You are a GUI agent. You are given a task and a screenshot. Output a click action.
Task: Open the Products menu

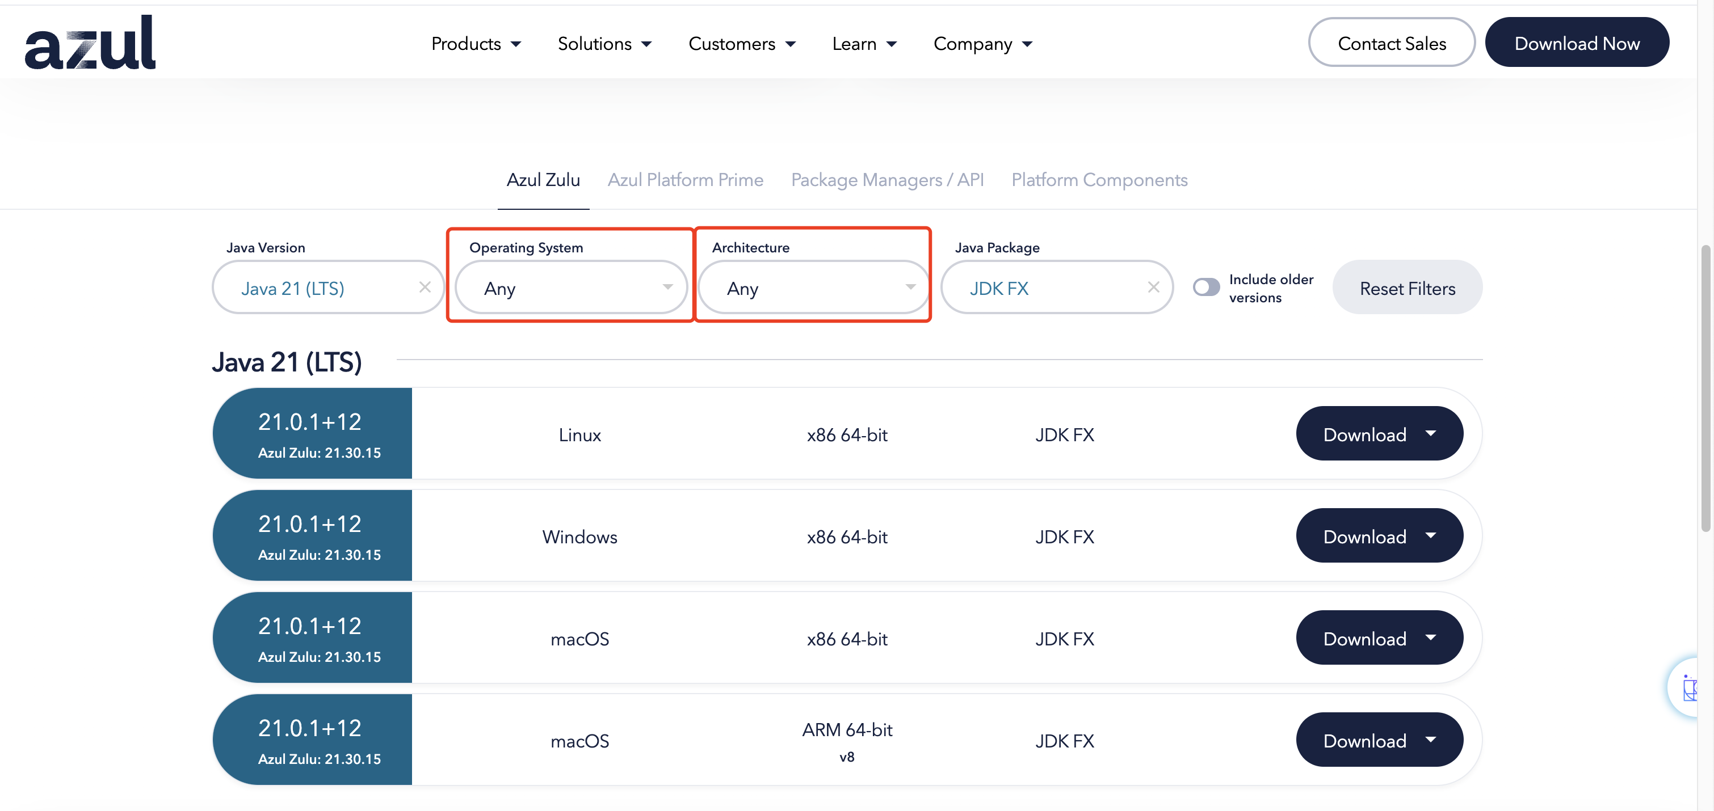pyautogui.click(x=476, y=44)
